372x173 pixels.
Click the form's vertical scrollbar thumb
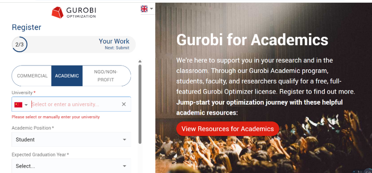(140, 104)
